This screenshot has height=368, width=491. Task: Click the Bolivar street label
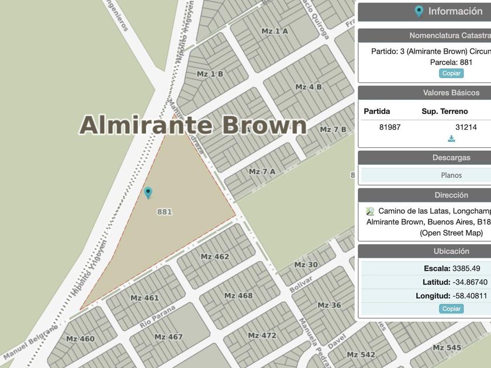pyautogui.click(x=301, y=284)
